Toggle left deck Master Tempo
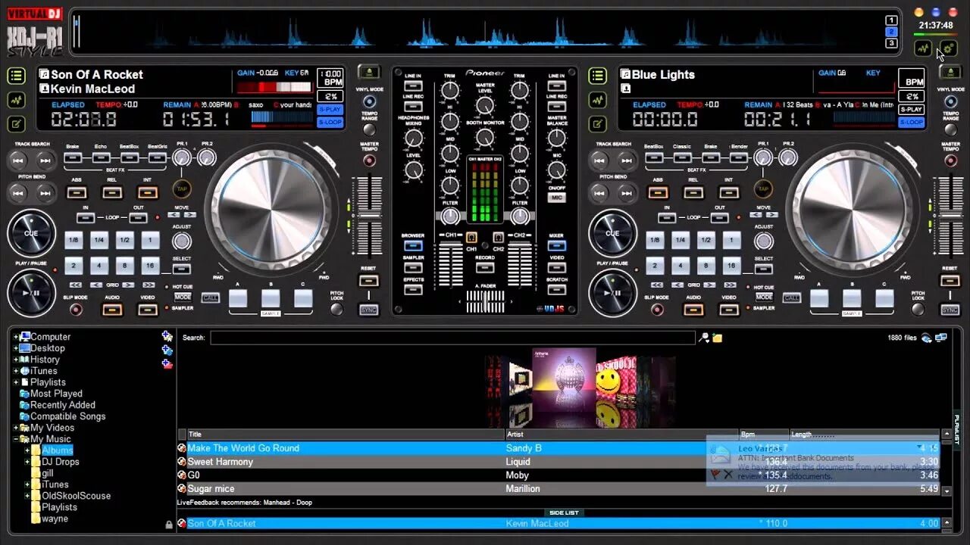This screenshot has height=545, width=970. click(x=369, y=159)
